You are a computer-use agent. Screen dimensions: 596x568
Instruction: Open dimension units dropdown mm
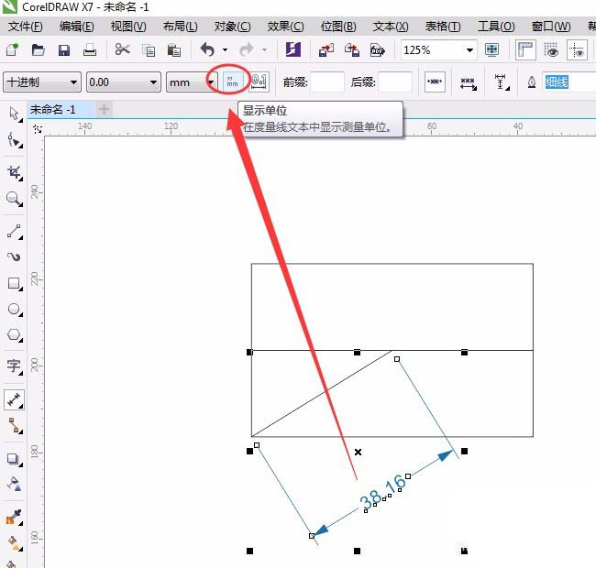[x=192, y=82]
